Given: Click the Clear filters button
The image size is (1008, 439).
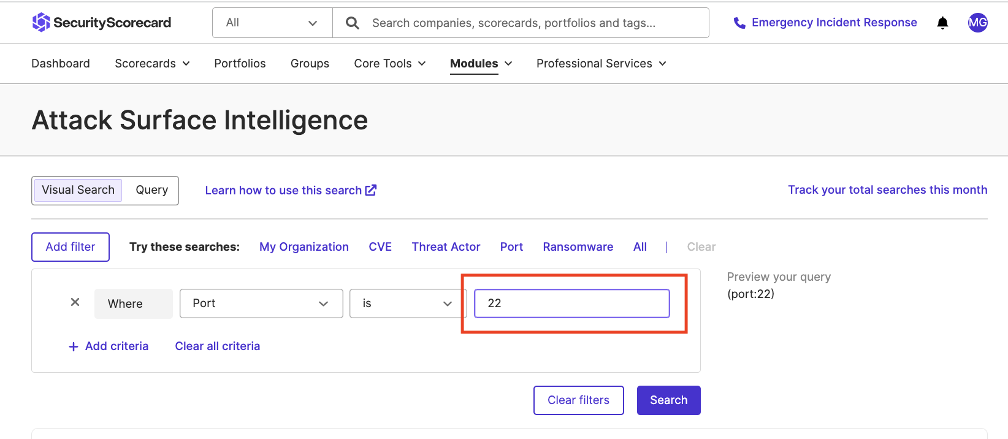Looking at the screenshot, I should (x=578, y=400).
